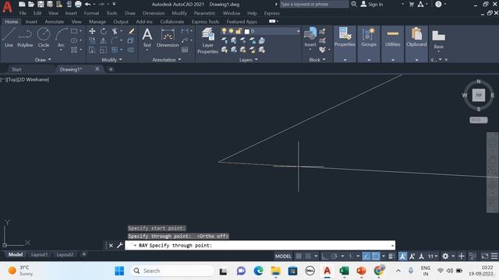This screenshot has height=280, width=499.
Task: Click the layer color swatch
Action: [x=246, y=31]
